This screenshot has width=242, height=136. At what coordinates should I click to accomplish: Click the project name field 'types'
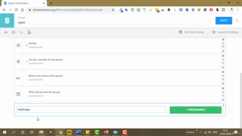[115, 23]
